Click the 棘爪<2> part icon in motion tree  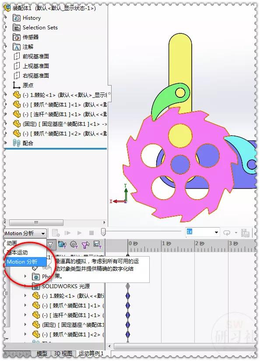pyautogui.click(x=36, y=334)
